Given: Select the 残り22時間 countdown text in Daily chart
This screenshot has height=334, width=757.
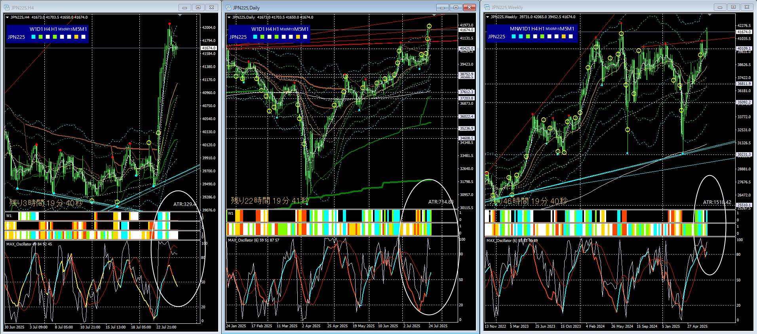Looking at the screenshot, I should [x=270, y=201].
